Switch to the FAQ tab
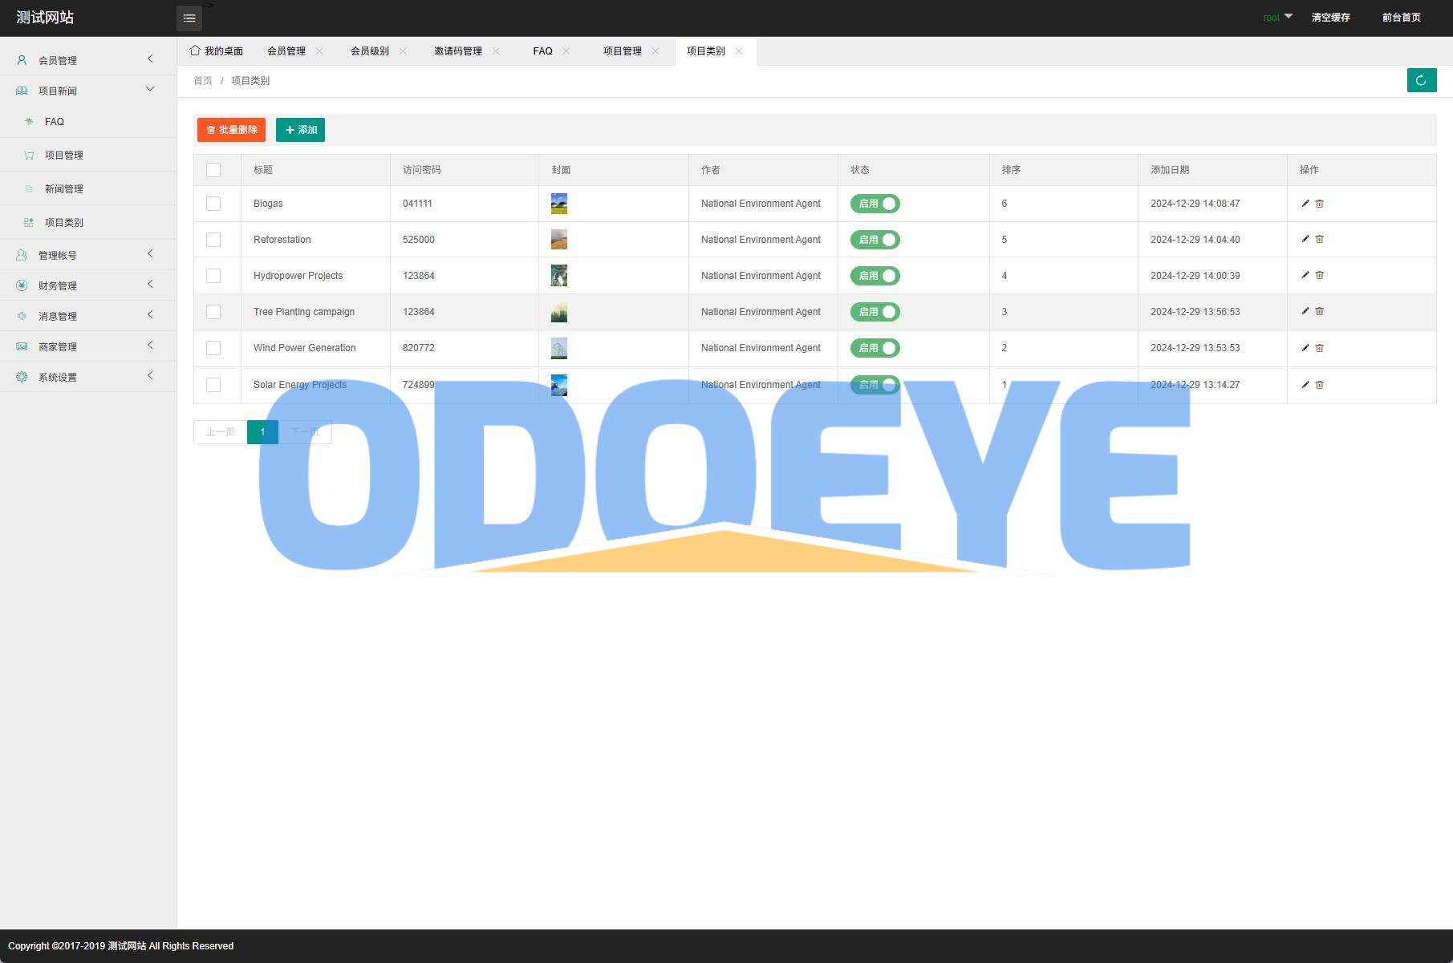Viewport: 1453px width, 963px height. pyautogui.click(x=542, y=51)
